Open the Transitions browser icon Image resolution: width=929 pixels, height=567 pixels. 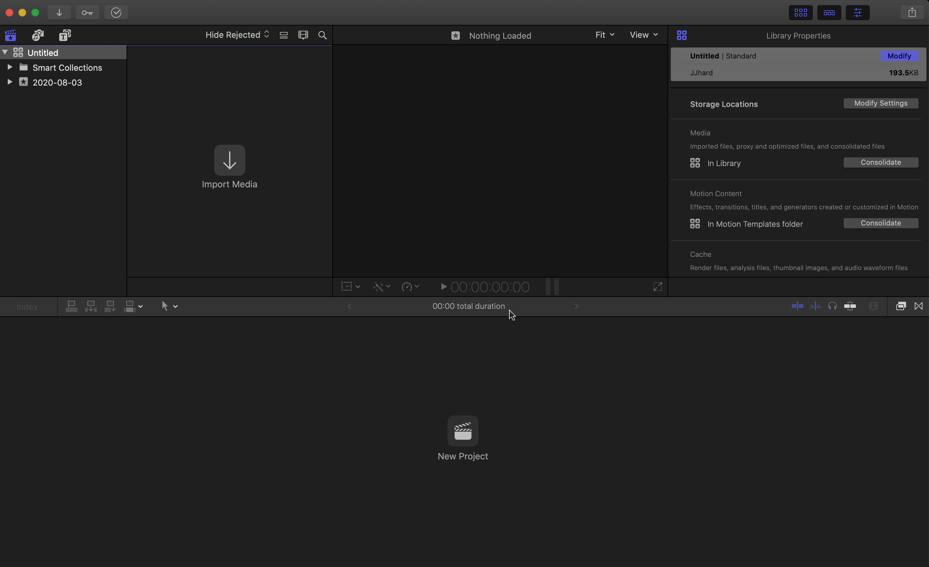(918, 306)
